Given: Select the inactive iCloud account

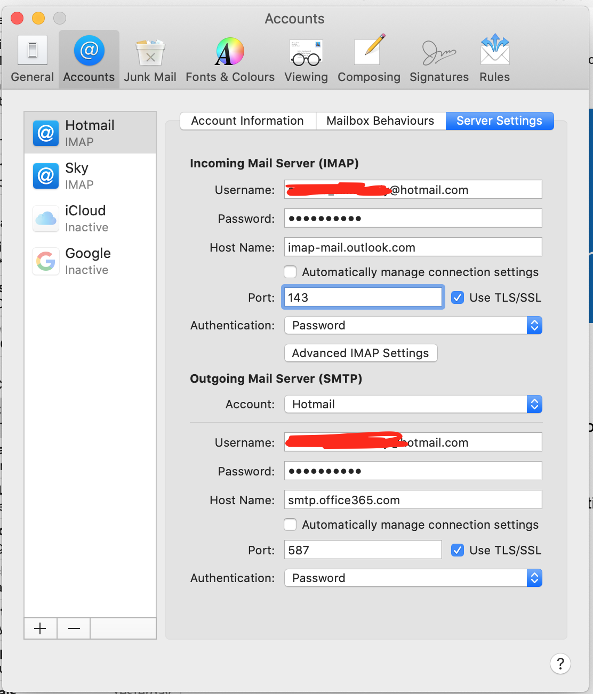Looking at the screenshot, I should [90, 218].
